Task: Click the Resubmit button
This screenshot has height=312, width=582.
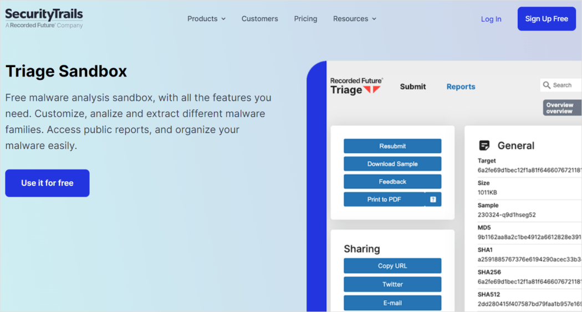Action: click(x=392, y=146)
